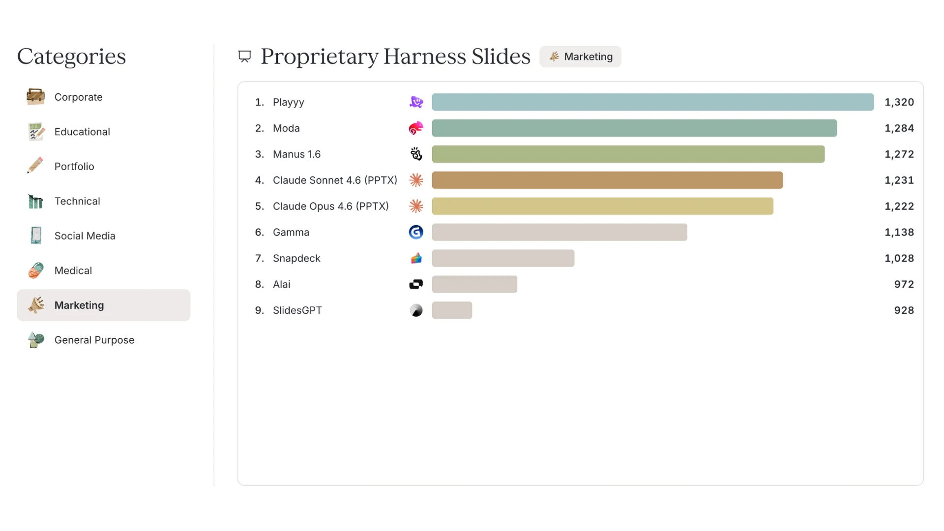
Task: Click the score value "1,231"
Action: point(899,180)
